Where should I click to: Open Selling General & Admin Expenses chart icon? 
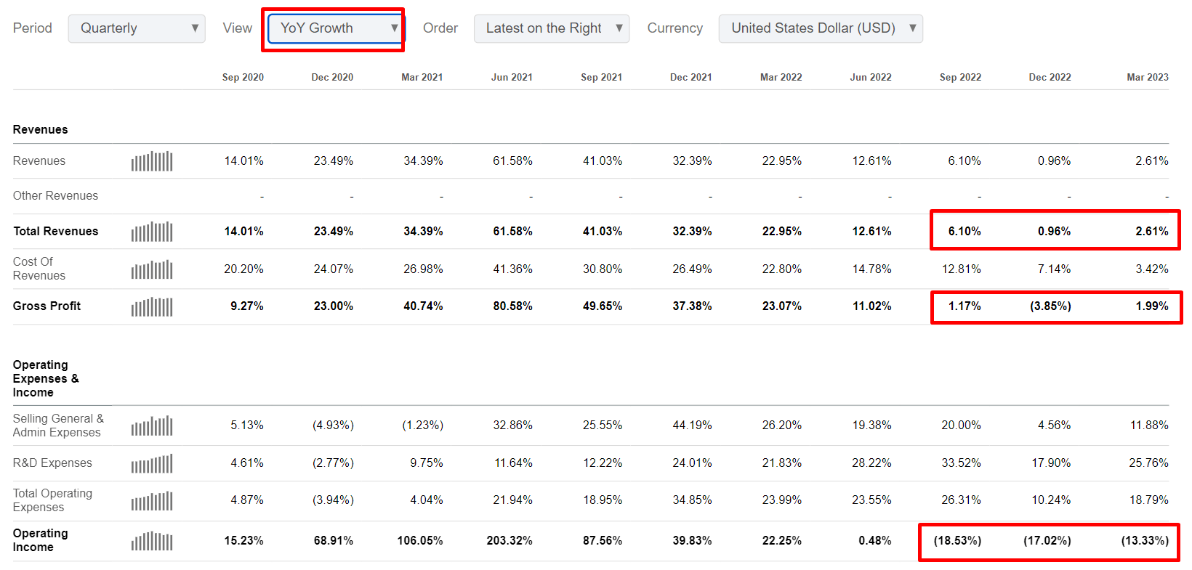pyautogui.click(x=152, y=426)
